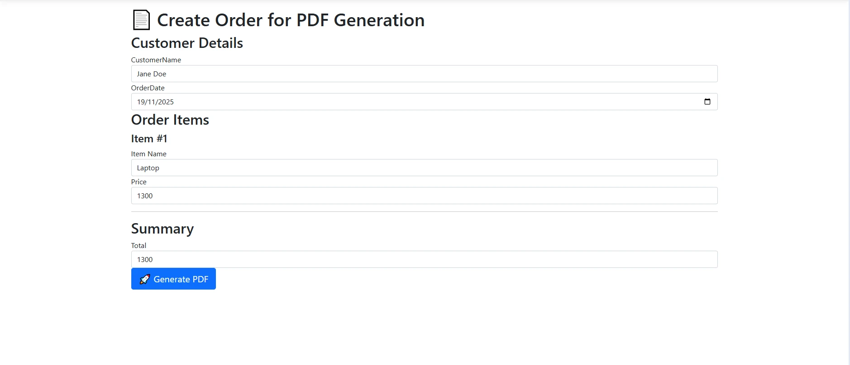This screenshot has width=850, height=365.
Task: Click the OrderDate label text
Action: pos(148,88)
